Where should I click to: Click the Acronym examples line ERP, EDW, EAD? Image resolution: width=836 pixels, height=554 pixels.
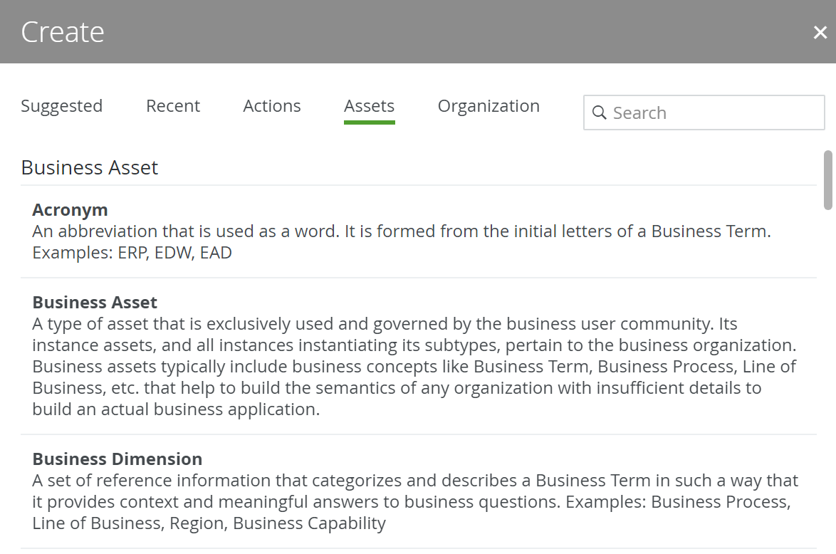pos(132,253)
